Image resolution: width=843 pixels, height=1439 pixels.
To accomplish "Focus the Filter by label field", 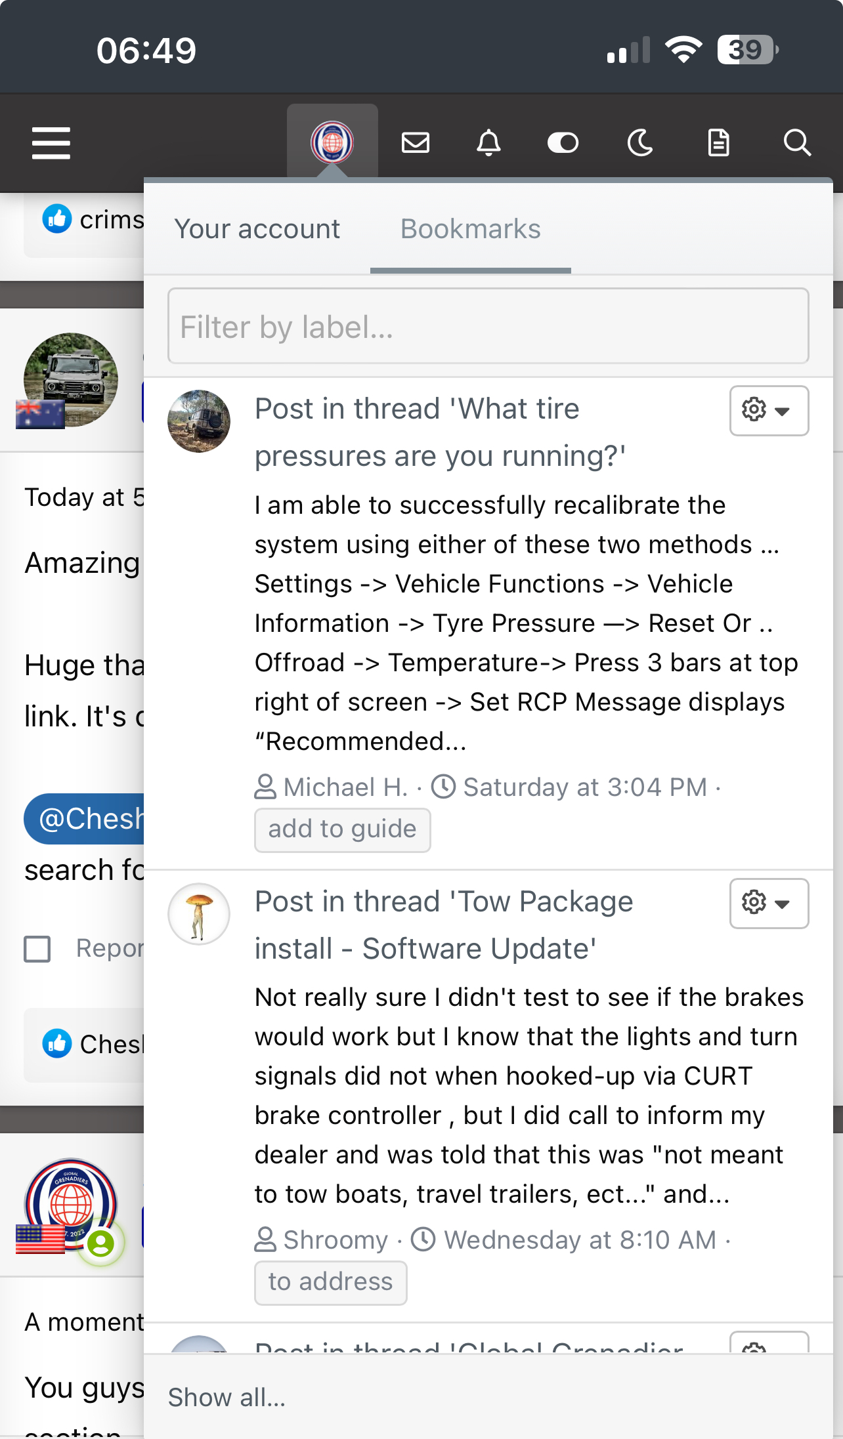I will coord(488,326).
